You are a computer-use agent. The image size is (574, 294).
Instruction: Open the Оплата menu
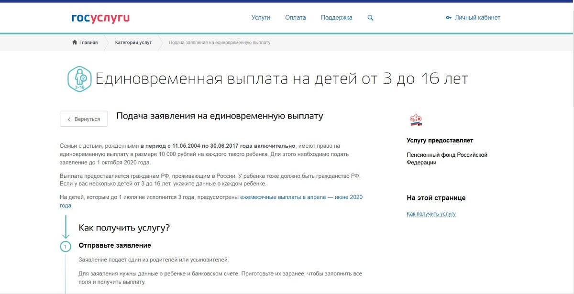tap(296, 17)
